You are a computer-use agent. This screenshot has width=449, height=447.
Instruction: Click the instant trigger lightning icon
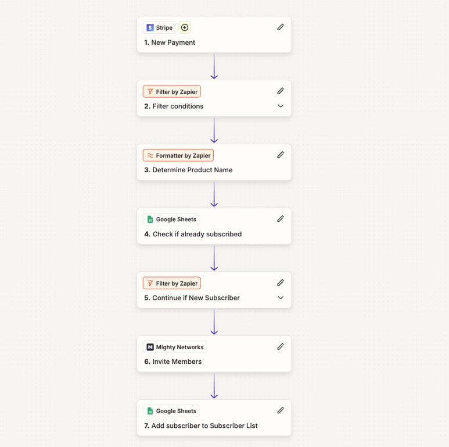tap(185, 27)
